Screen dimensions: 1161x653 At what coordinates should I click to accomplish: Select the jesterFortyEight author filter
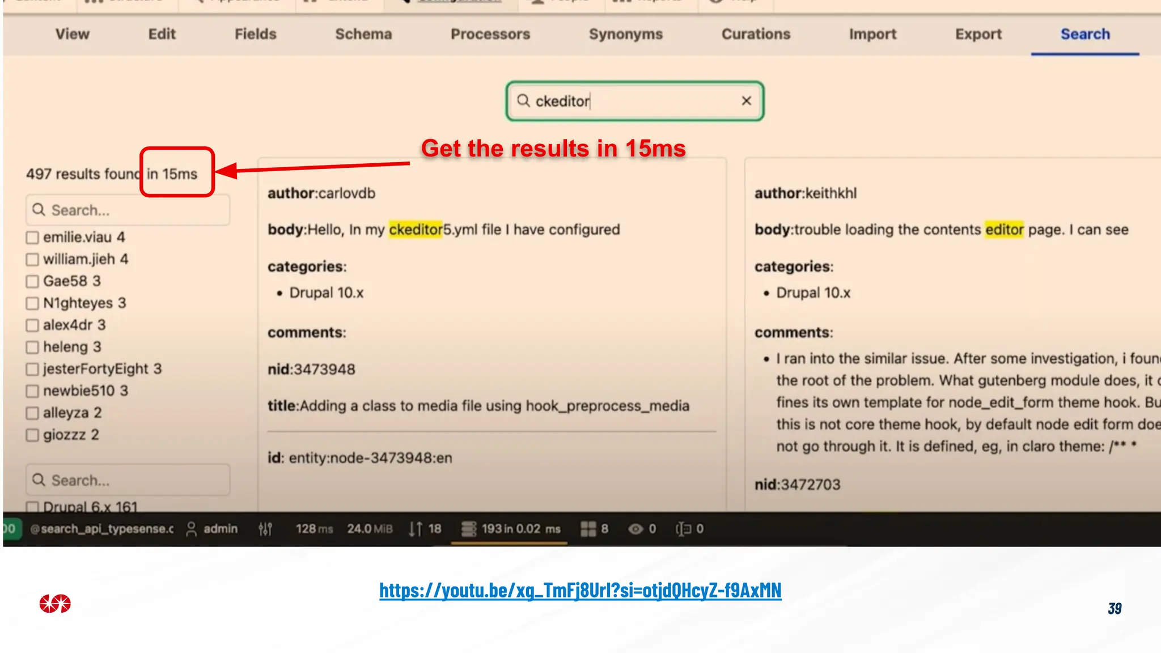point(32,369)
